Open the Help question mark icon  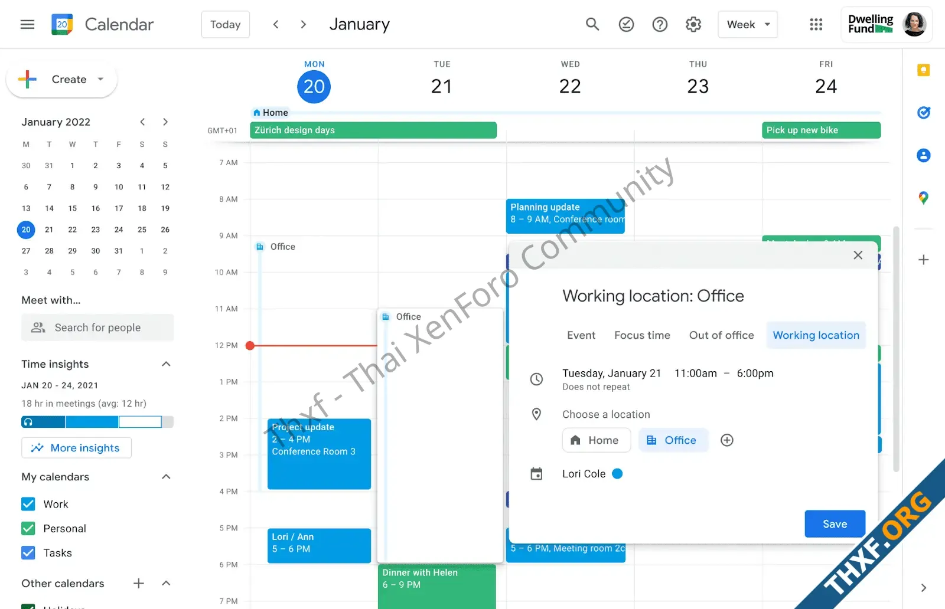(660, 24)
